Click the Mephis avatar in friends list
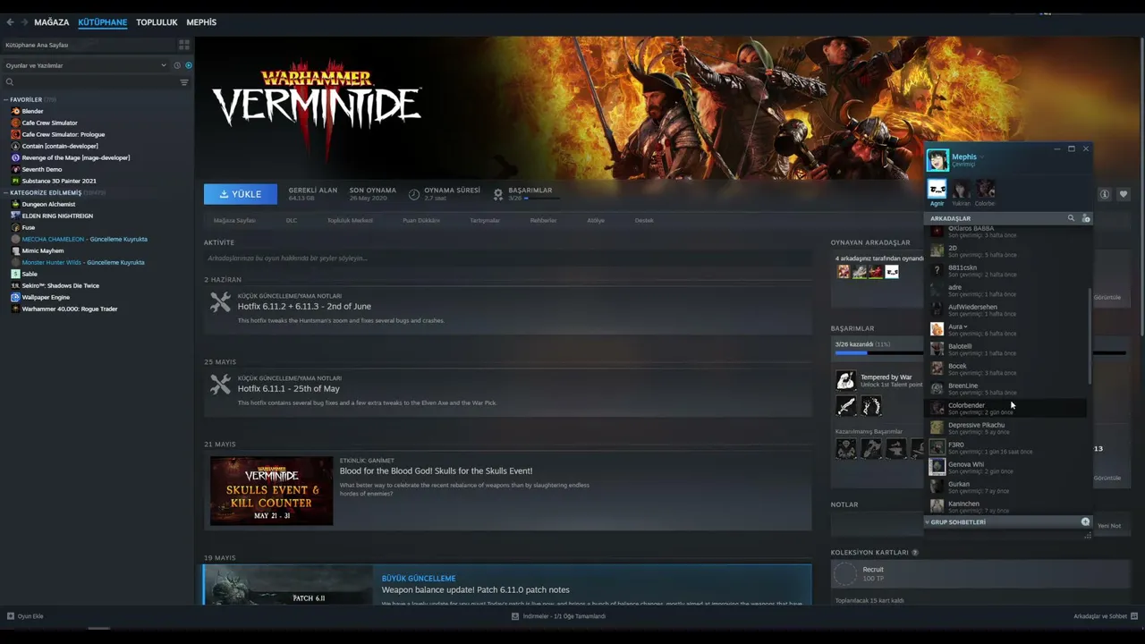This screenshot has width=1145, height=644. tap(937, 160)
